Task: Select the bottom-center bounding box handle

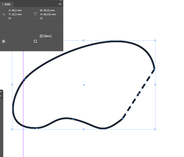Action: pyautogui.click(x=84, y=129)
